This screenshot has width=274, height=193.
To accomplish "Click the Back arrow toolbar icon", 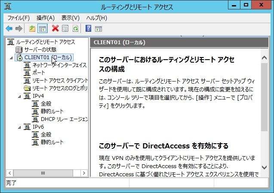I will click(9, 28).
